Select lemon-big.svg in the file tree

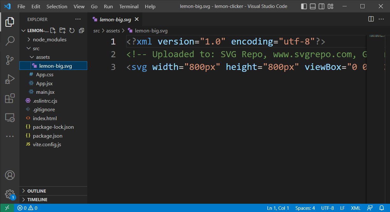coord(53,66)
